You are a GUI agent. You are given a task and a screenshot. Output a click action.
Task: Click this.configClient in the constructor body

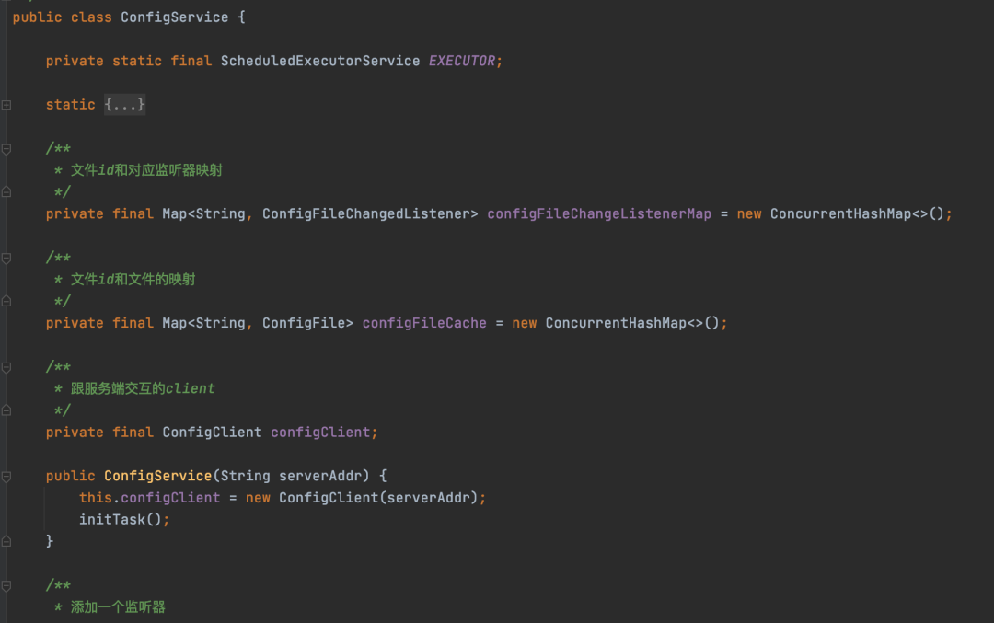(x=150, y=498)
